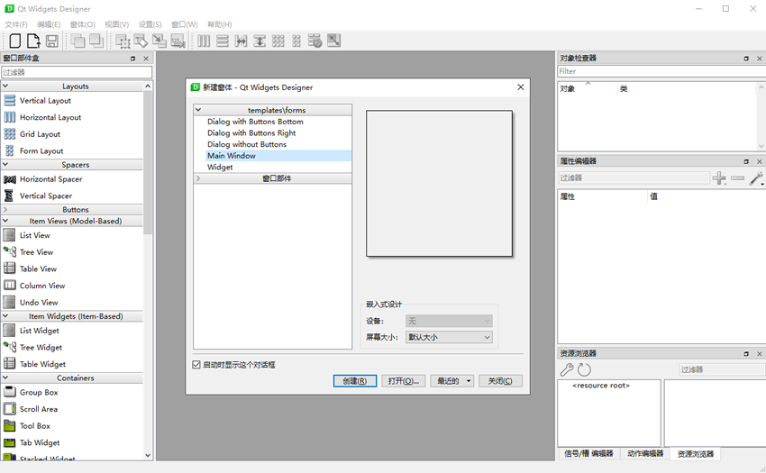The width and height of the screenshot is (766, 473).
Task: Toggle the show-dialog-on-startup checkbox
Action: [196, 365]
